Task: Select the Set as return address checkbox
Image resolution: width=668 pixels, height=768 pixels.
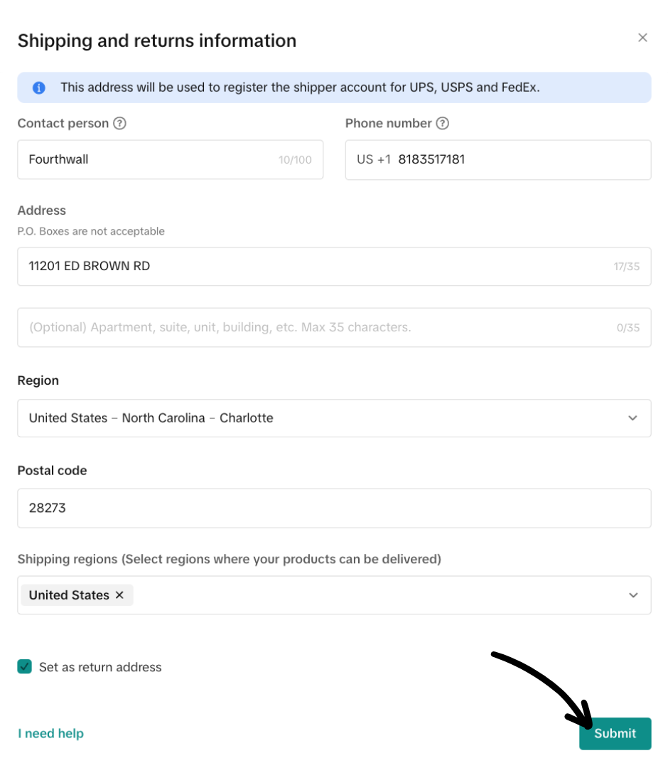Action: [x=24, y=667]
